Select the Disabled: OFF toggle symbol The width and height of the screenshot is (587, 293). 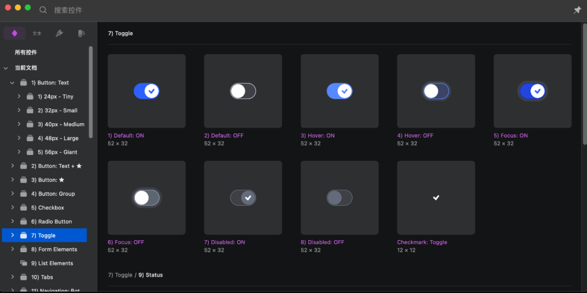click(340, 197)
